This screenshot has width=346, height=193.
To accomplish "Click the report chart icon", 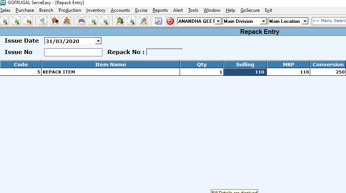I will 158,21.
